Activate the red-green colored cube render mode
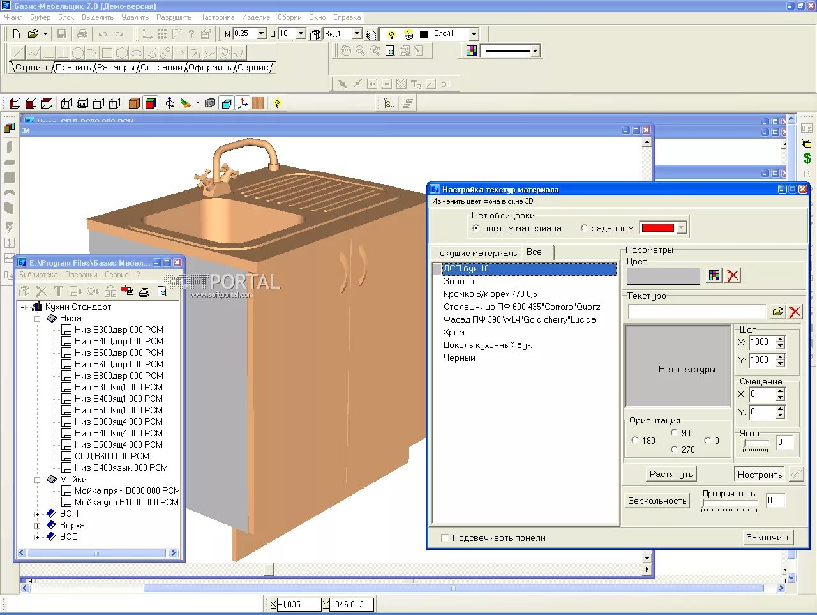Viewport: 817px width, 615px height. tap(151, 103)
